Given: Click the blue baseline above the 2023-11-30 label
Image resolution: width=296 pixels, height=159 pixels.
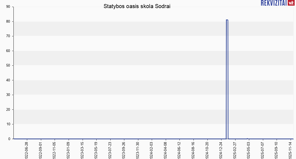Looking at the screenshot, I should pyautogui.click(x=138, y=139).
